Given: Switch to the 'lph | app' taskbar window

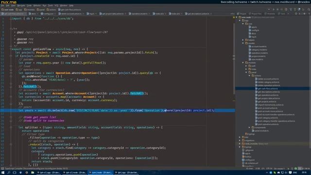Looking at the screenshot, I should click(x=126, y=173).
